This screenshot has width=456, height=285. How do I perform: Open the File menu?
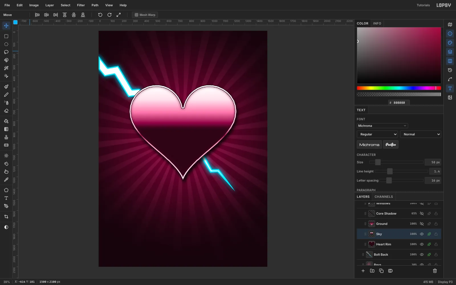pos(7,5)
